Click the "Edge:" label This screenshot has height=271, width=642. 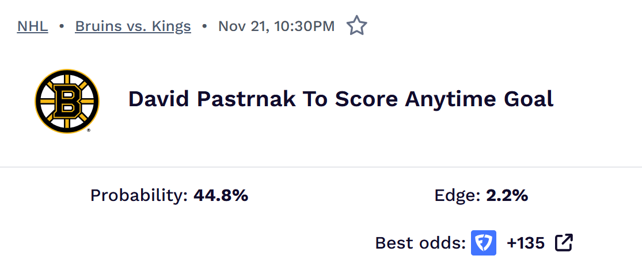457,196
